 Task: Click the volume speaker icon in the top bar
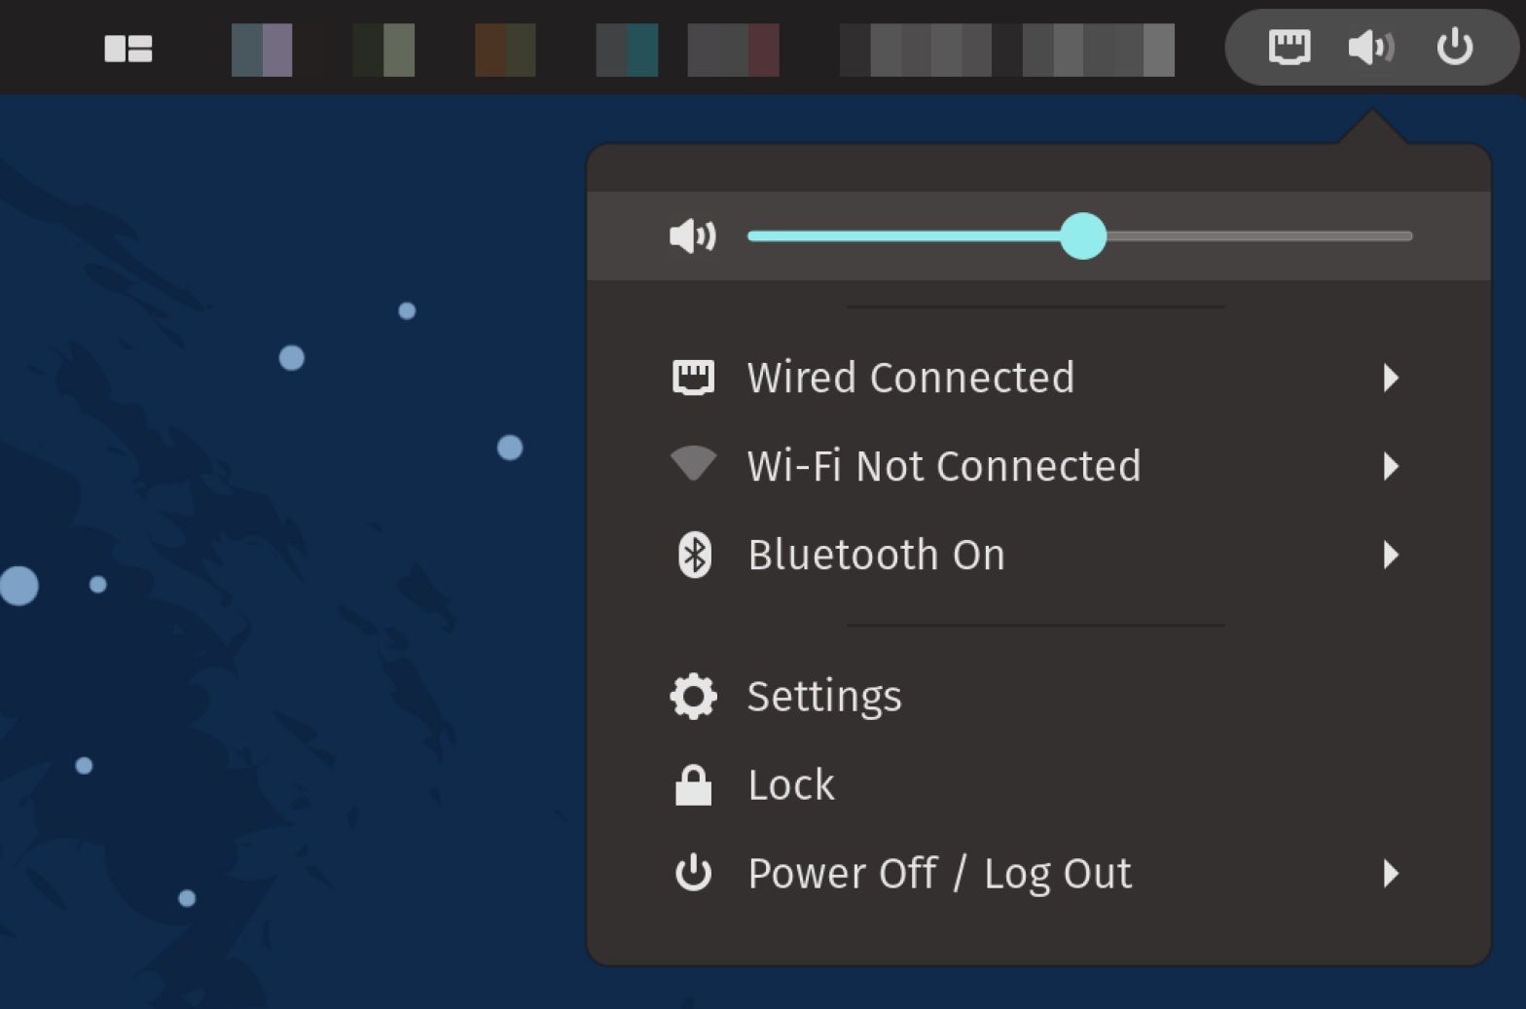pos(1371,46)
